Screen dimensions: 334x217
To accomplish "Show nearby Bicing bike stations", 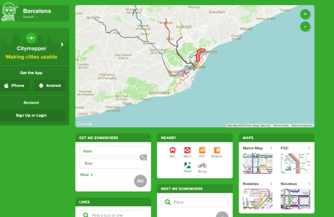I will pyautogui.click(x=202, y=168).
